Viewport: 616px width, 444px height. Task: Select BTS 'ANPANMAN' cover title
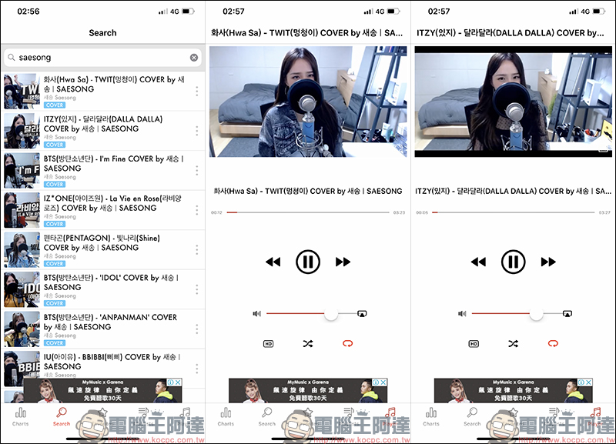coord(110,322)
